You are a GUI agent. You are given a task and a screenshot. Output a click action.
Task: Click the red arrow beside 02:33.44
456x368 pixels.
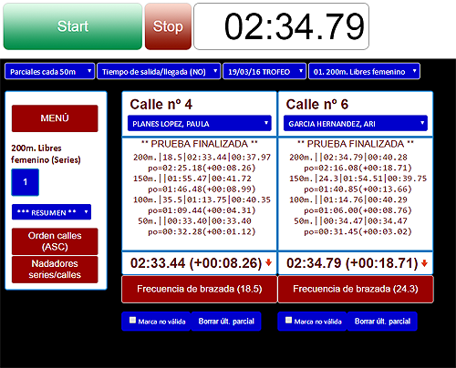[x=268, y=262]
